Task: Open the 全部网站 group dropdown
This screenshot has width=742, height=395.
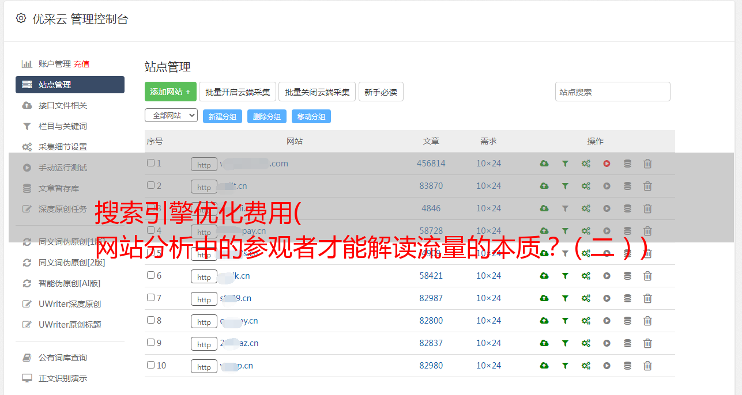Action: pyautogui.click(x=171, y=115)
